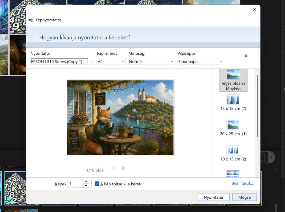Click the dialog heading 'Hogyan kívánja nyomtatni a képeket?'
The width and height of the screenshot is (285, 212).
[x=85, y=37]
